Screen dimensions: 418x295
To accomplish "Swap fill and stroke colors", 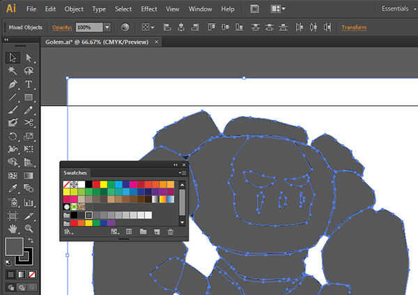I will pyautogui.click(x=32, y=241).
